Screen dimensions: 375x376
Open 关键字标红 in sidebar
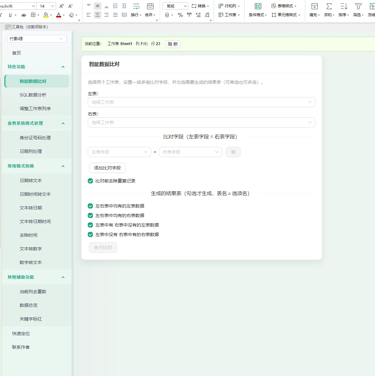click(x=31, y=319)
